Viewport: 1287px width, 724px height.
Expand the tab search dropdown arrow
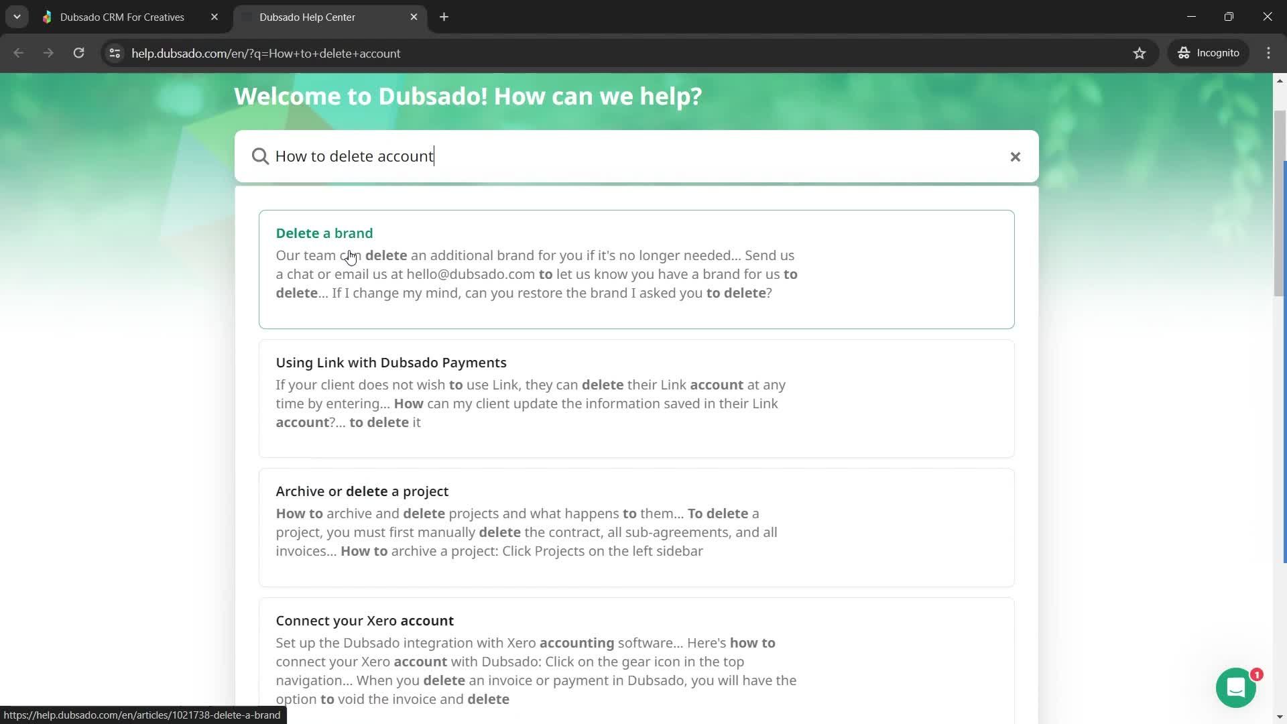17,17
